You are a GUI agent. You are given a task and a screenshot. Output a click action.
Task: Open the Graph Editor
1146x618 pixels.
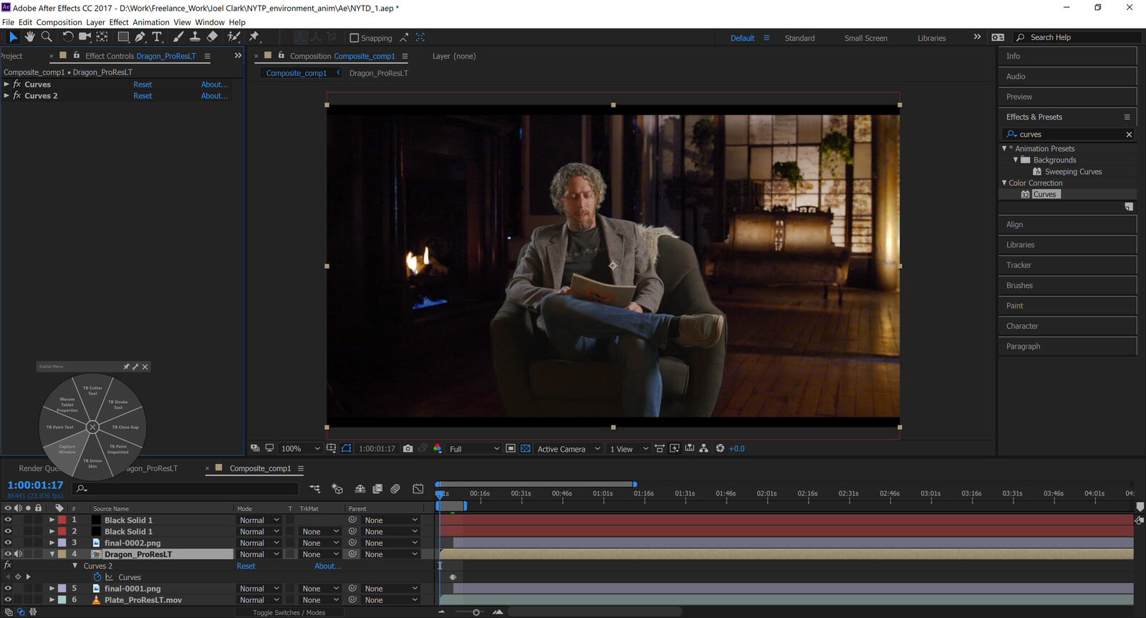[x=418, y=488]
